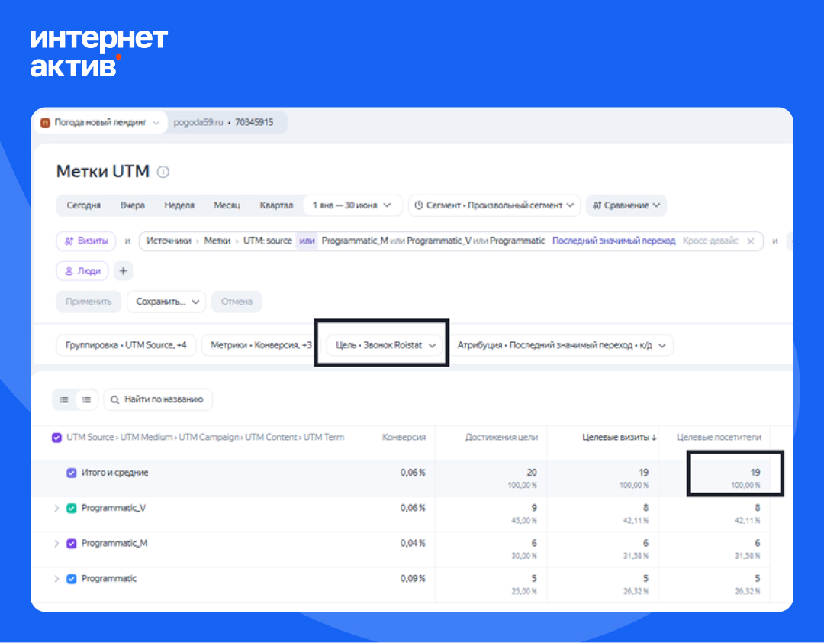Viewport: 824px width, 643px height.
Task: Switch to the tree list view icon
Action: (x=87, y=400)
